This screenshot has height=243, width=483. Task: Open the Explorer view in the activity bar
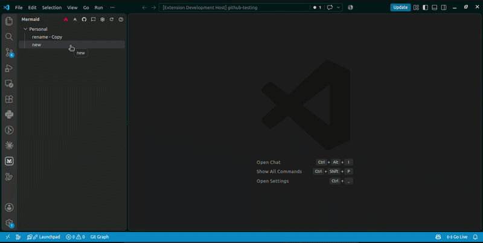tap(9, 21)
